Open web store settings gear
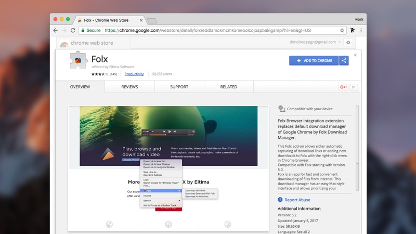Viewport: 416px width, 234px height. tap(348, 42)
